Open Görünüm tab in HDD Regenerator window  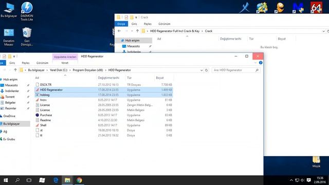click(42, 63)
